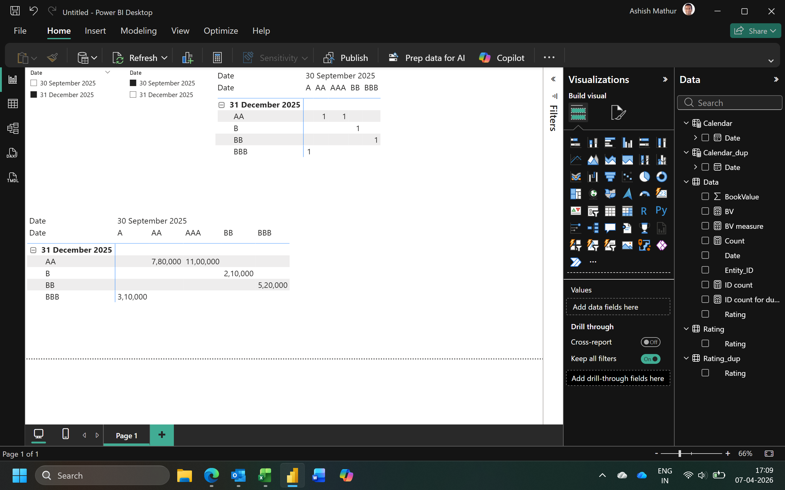Click the Publish button
Viewport: 785px width, 490px height.
pyautogui.click(x=346, y=58)
